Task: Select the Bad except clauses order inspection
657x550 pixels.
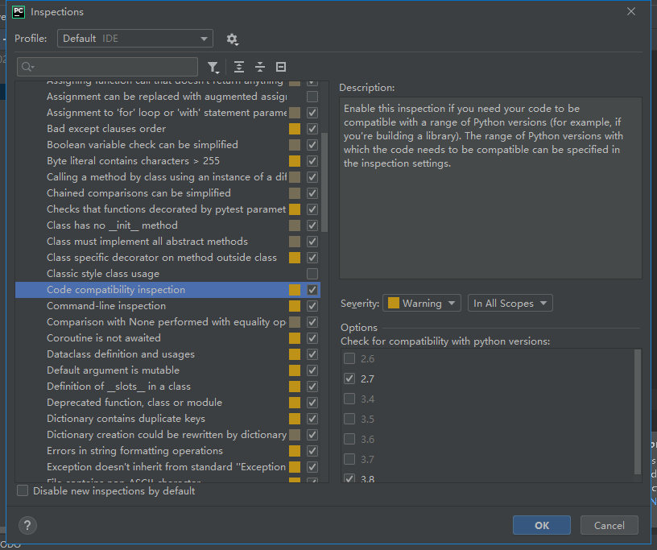Action: (x=114, y=129)
